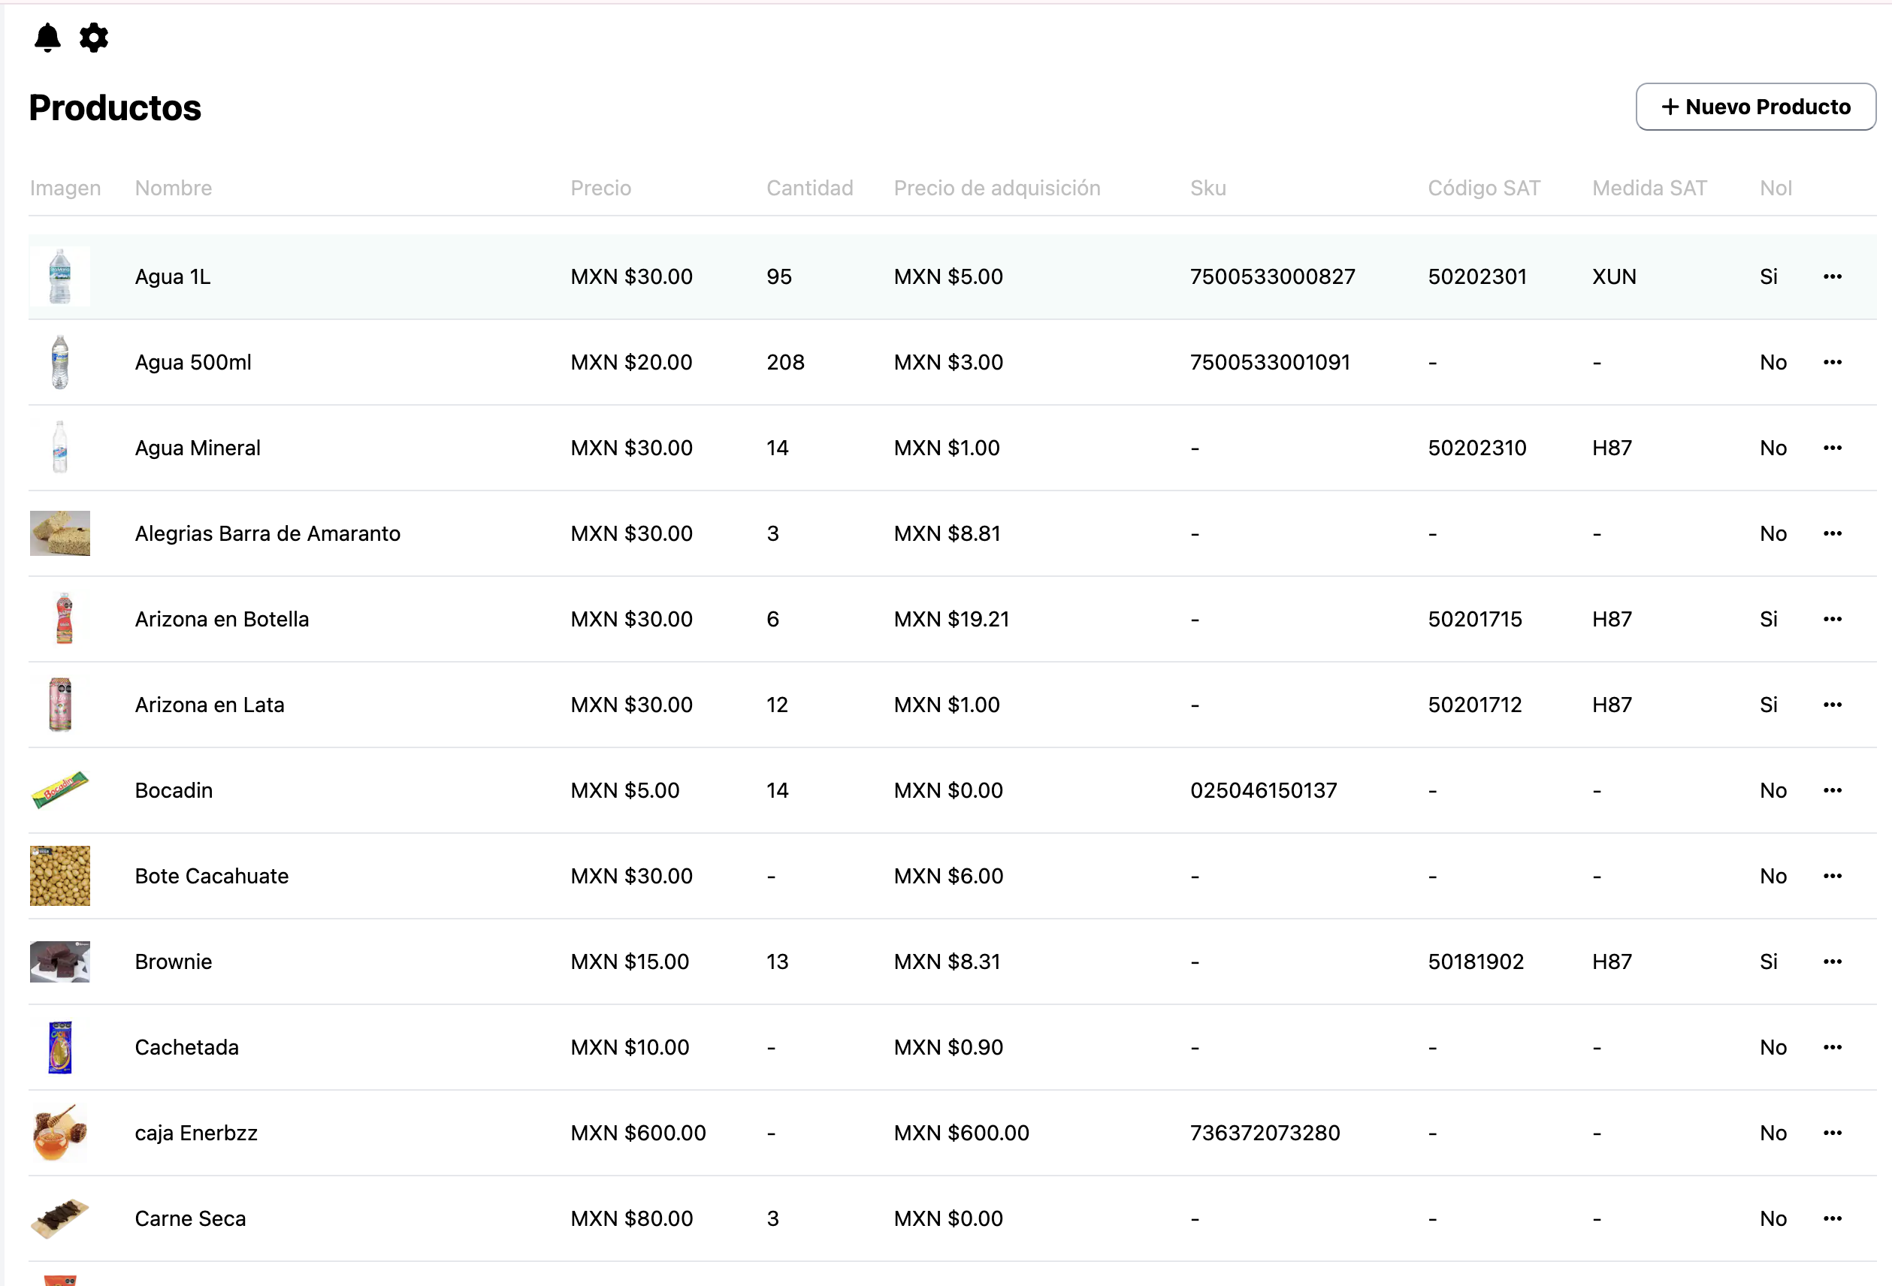Screen dimensions: 1892x1286
Task: Open three-dot menu for caja Enerbzz
Action: click(x=1832, y=1133)
